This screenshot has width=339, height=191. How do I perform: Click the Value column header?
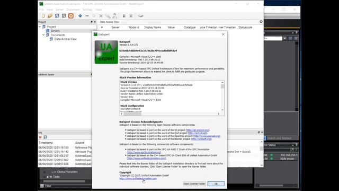[x=171, y=27]
